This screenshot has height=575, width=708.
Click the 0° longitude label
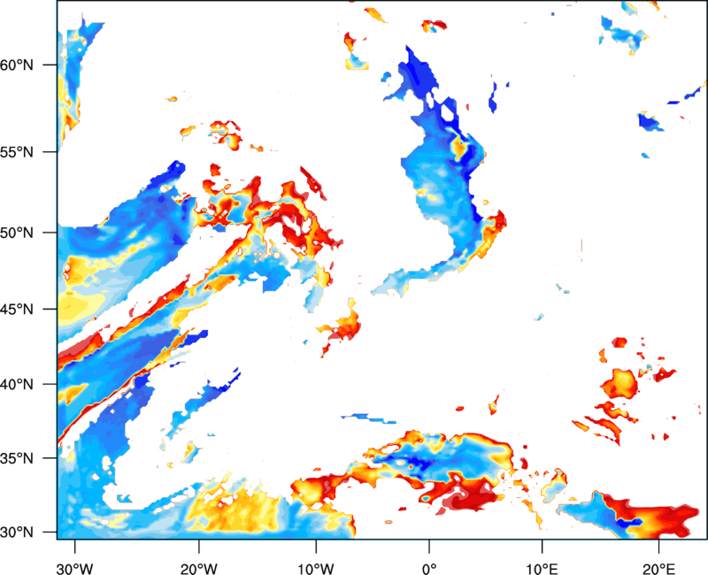[429, 569]
